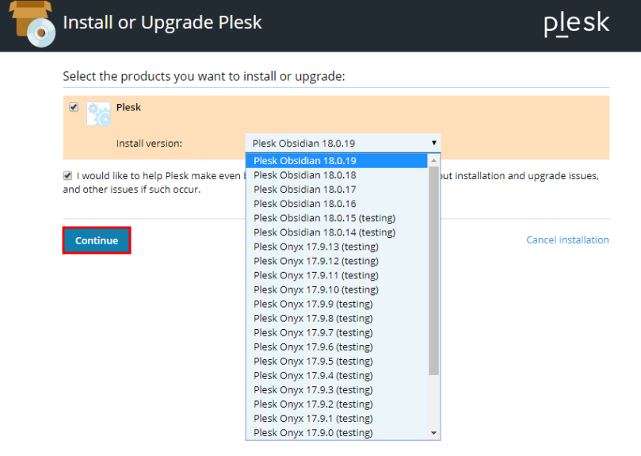The height and width of the screenshot is (456, 641).
Task: Select Plesk Obsidian 18.0.19 from list
Action: [337, 160]
